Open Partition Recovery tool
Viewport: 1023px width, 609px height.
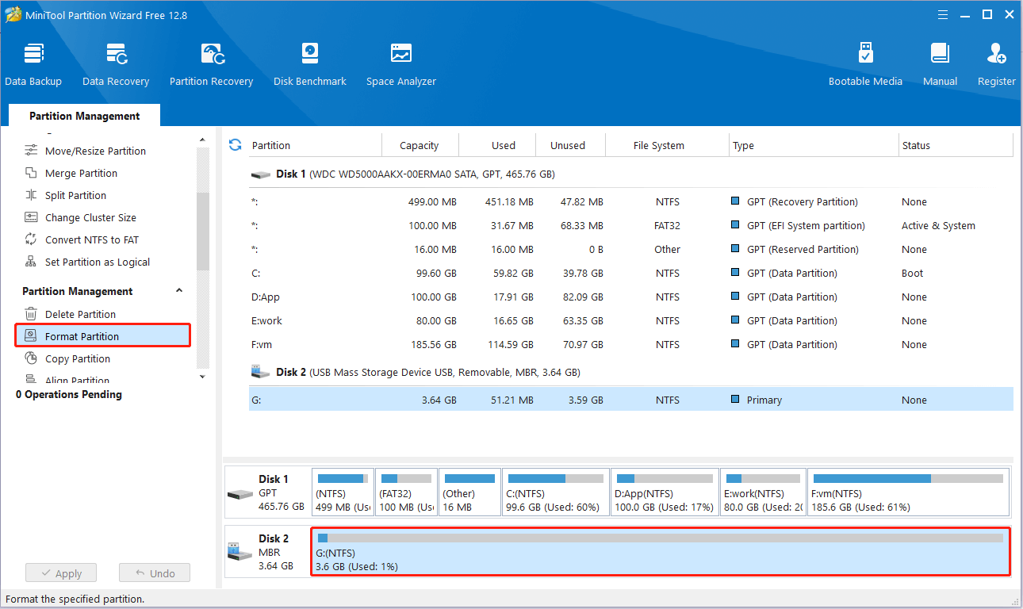[211, 65]
